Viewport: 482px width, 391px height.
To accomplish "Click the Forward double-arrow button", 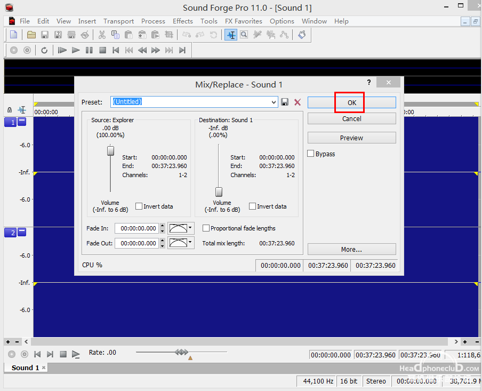I will coord(156,50).
